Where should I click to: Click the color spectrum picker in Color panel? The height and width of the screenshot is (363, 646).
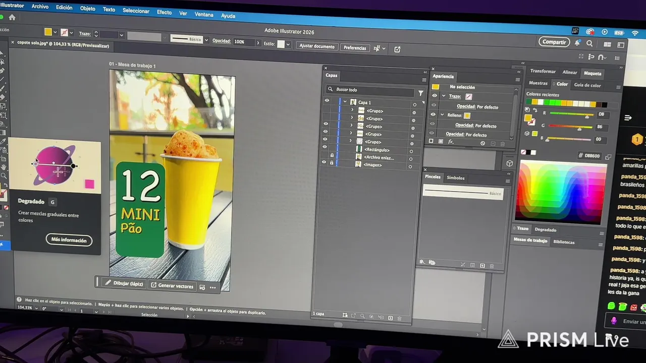(x=562, y=192)
